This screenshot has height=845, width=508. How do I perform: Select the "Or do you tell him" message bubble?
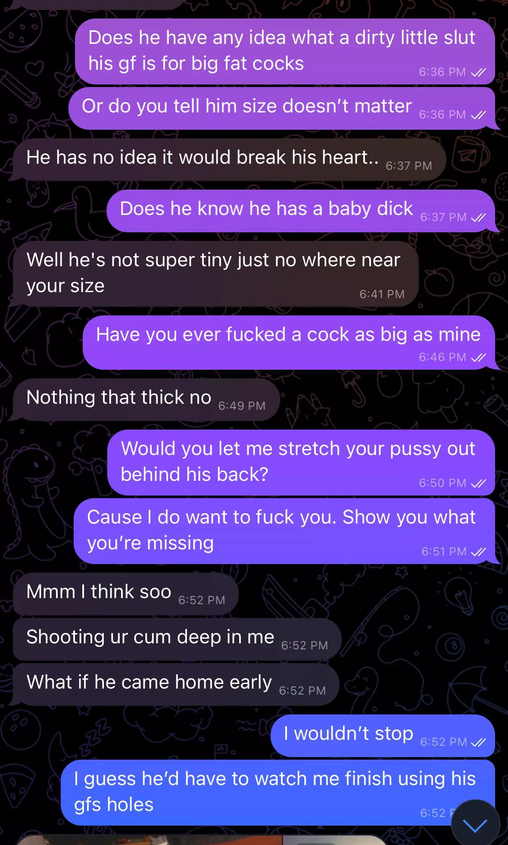[282, 108]
